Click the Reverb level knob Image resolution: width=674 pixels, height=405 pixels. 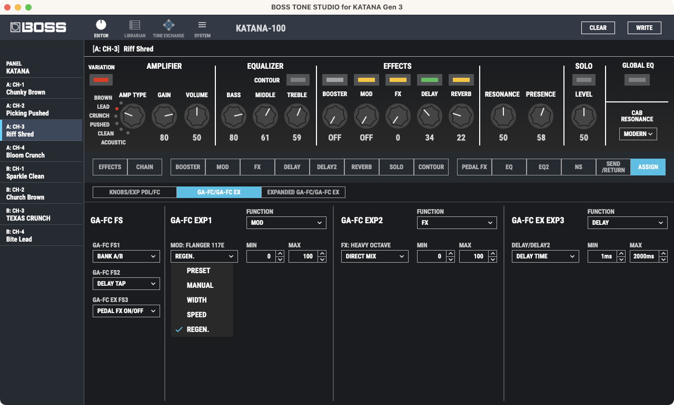coord(461,116)
